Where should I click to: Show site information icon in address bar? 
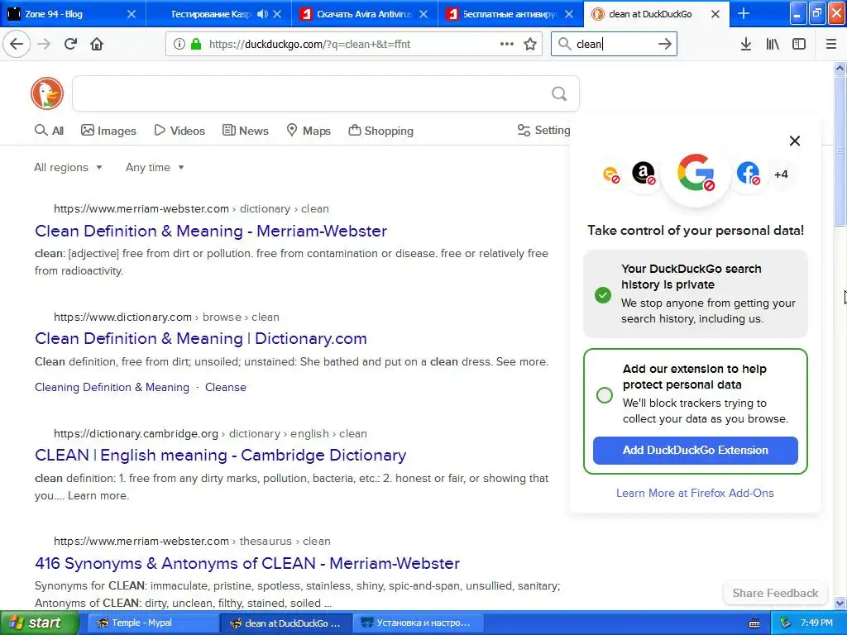[x=179, y=44]
